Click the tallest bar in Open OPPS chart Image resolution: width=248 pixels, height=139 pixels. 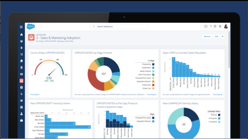coord(173,67)
